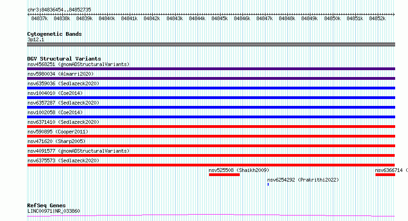The height and width of the screenshot is (221, 408).
Task: Open variant nsv4091577 (gnomADStructuralVariants) label
Action: (x=78, y=151)
